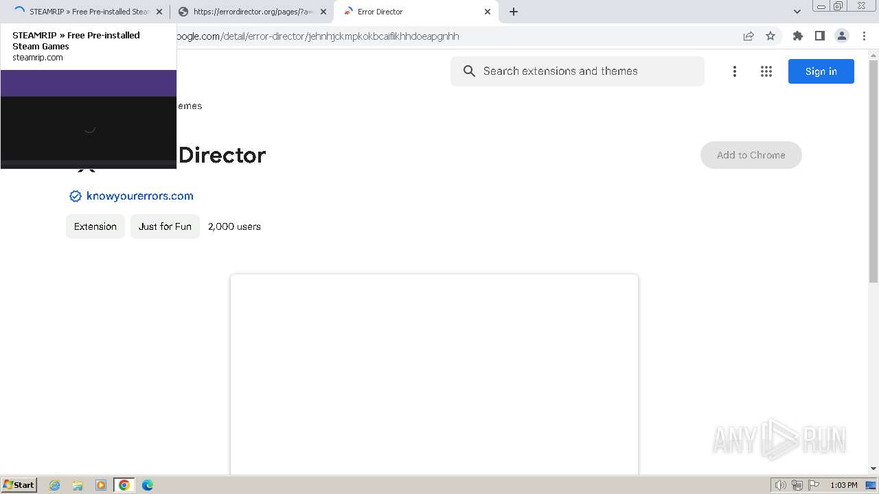Screen dimensions: 879x494
Task: Toggle the browser side panel
Action: [x=820, y=36]
